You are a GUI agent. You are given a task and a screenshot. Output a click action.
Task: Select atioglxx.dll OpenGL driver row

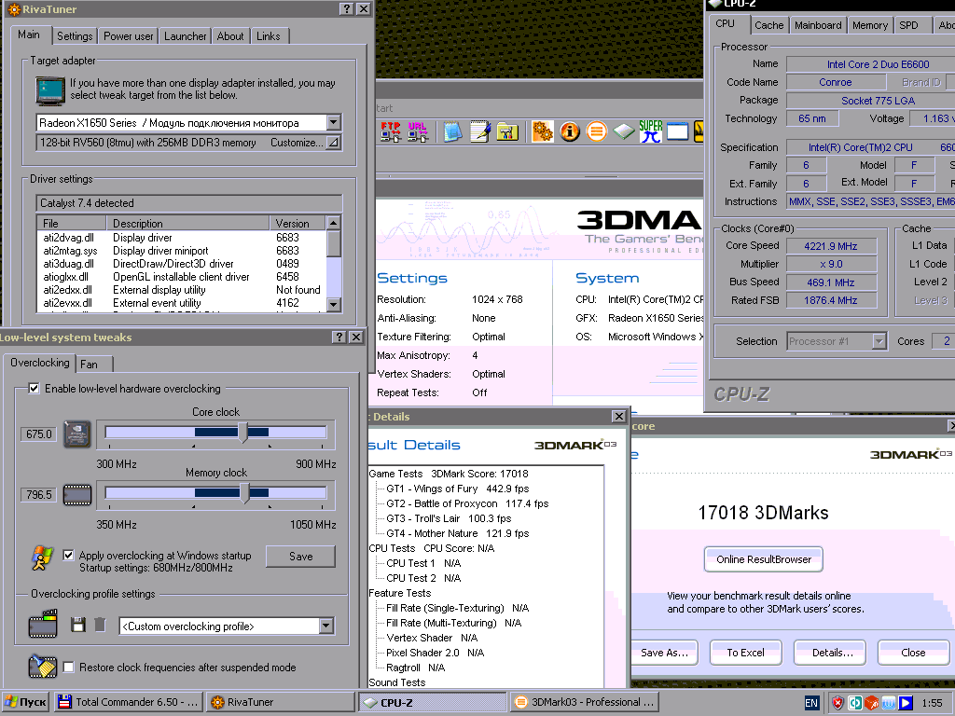pos(181,276)
